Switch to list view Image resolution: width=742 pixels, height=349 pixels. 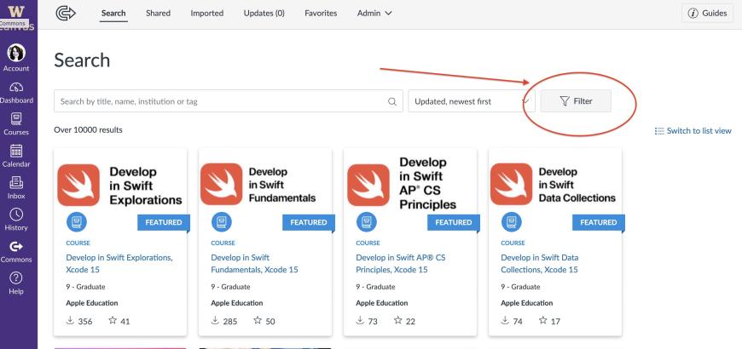(x=693, y=131)
